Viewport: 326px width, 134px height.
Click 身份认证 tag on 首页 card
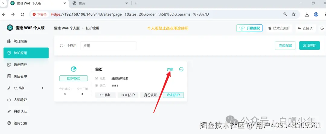pyautogui.click(x=151, y=95)
